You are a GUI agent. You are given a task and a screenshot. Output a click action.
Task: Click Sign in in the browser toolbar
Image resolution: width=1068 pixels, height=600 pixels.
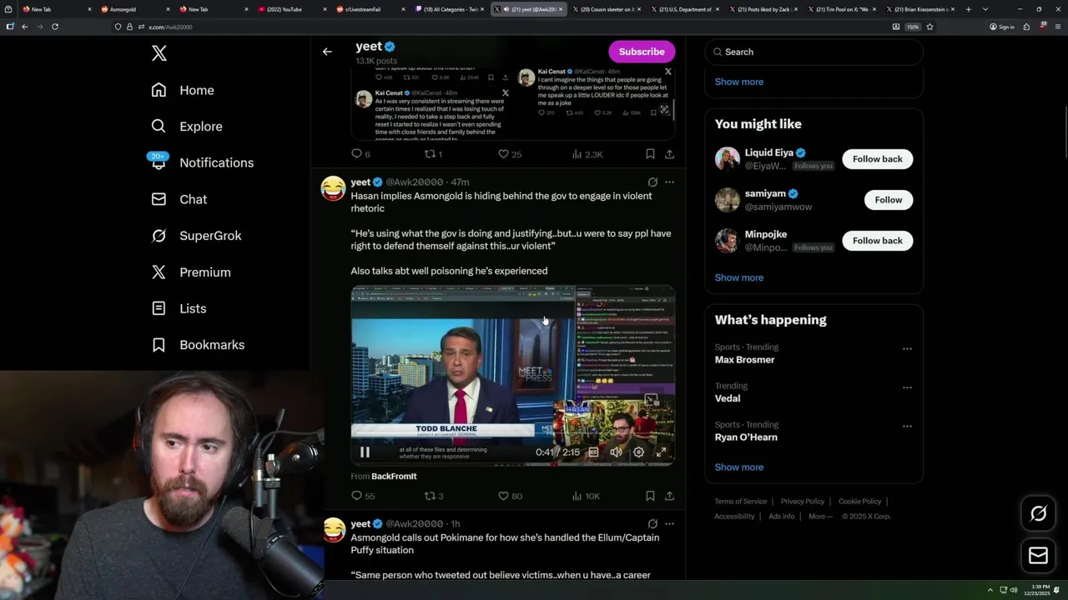pos(1002,27)
